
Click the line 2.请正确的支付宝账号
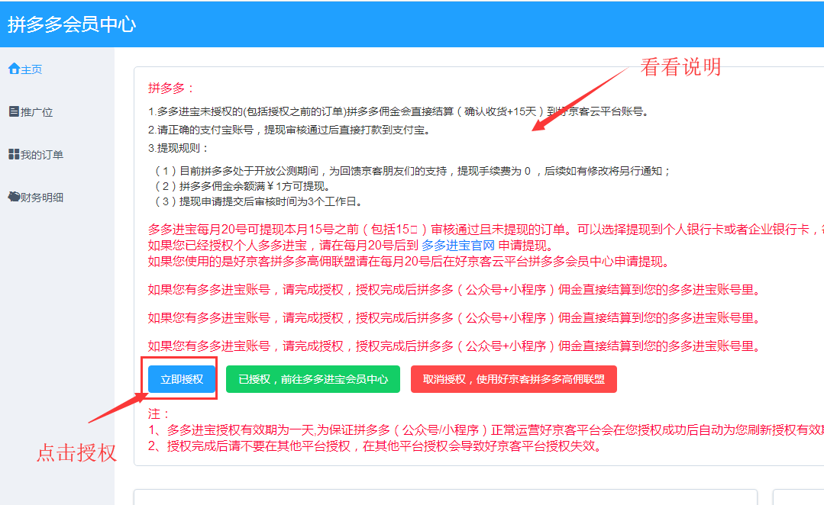coord(289,130)
